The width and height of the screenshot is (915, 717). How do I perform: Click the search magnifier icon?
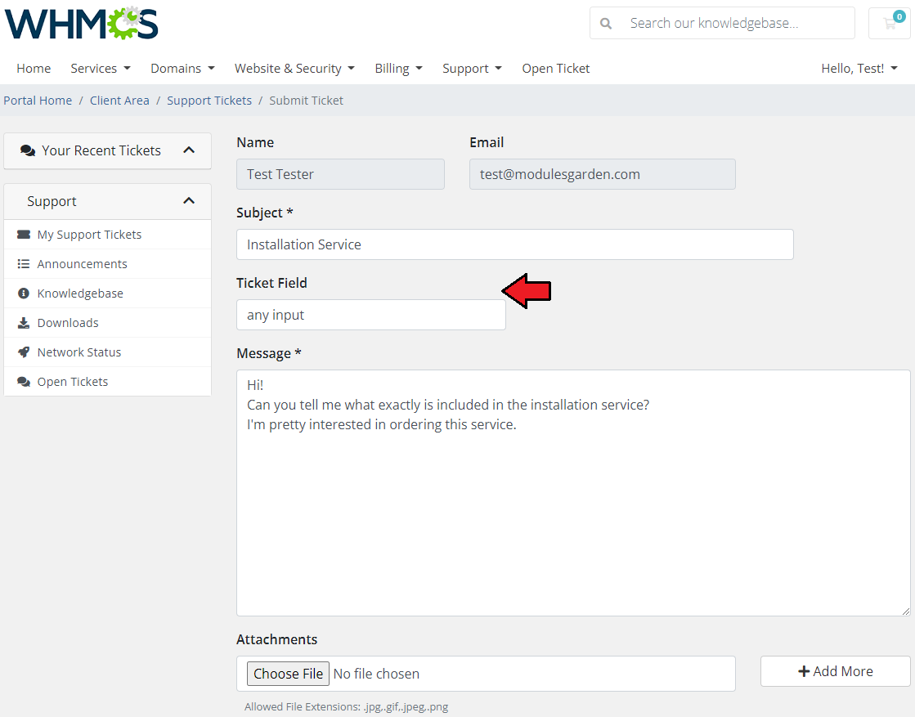click(606, 24)
